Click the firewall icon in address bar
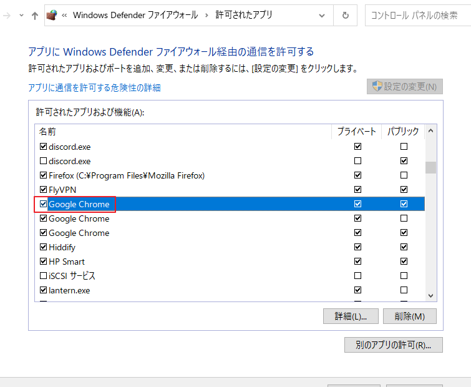This screenshot has height=387, width=471. pyautogui.click(x=52, y=15)
